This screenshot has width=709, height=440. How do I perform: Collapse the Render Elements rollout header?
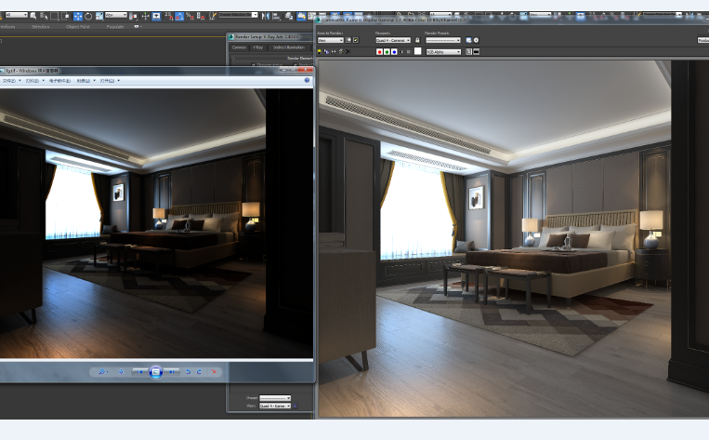click(x=271, y=58)
